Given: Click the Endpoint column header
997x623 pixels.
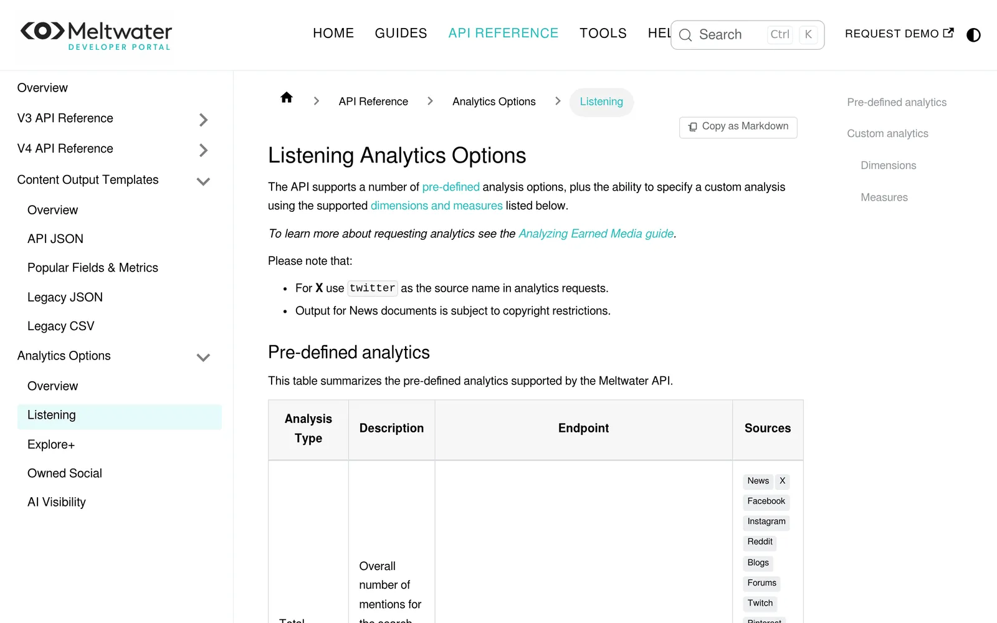Looking at the screenshot, I should (x=583, y=429).
